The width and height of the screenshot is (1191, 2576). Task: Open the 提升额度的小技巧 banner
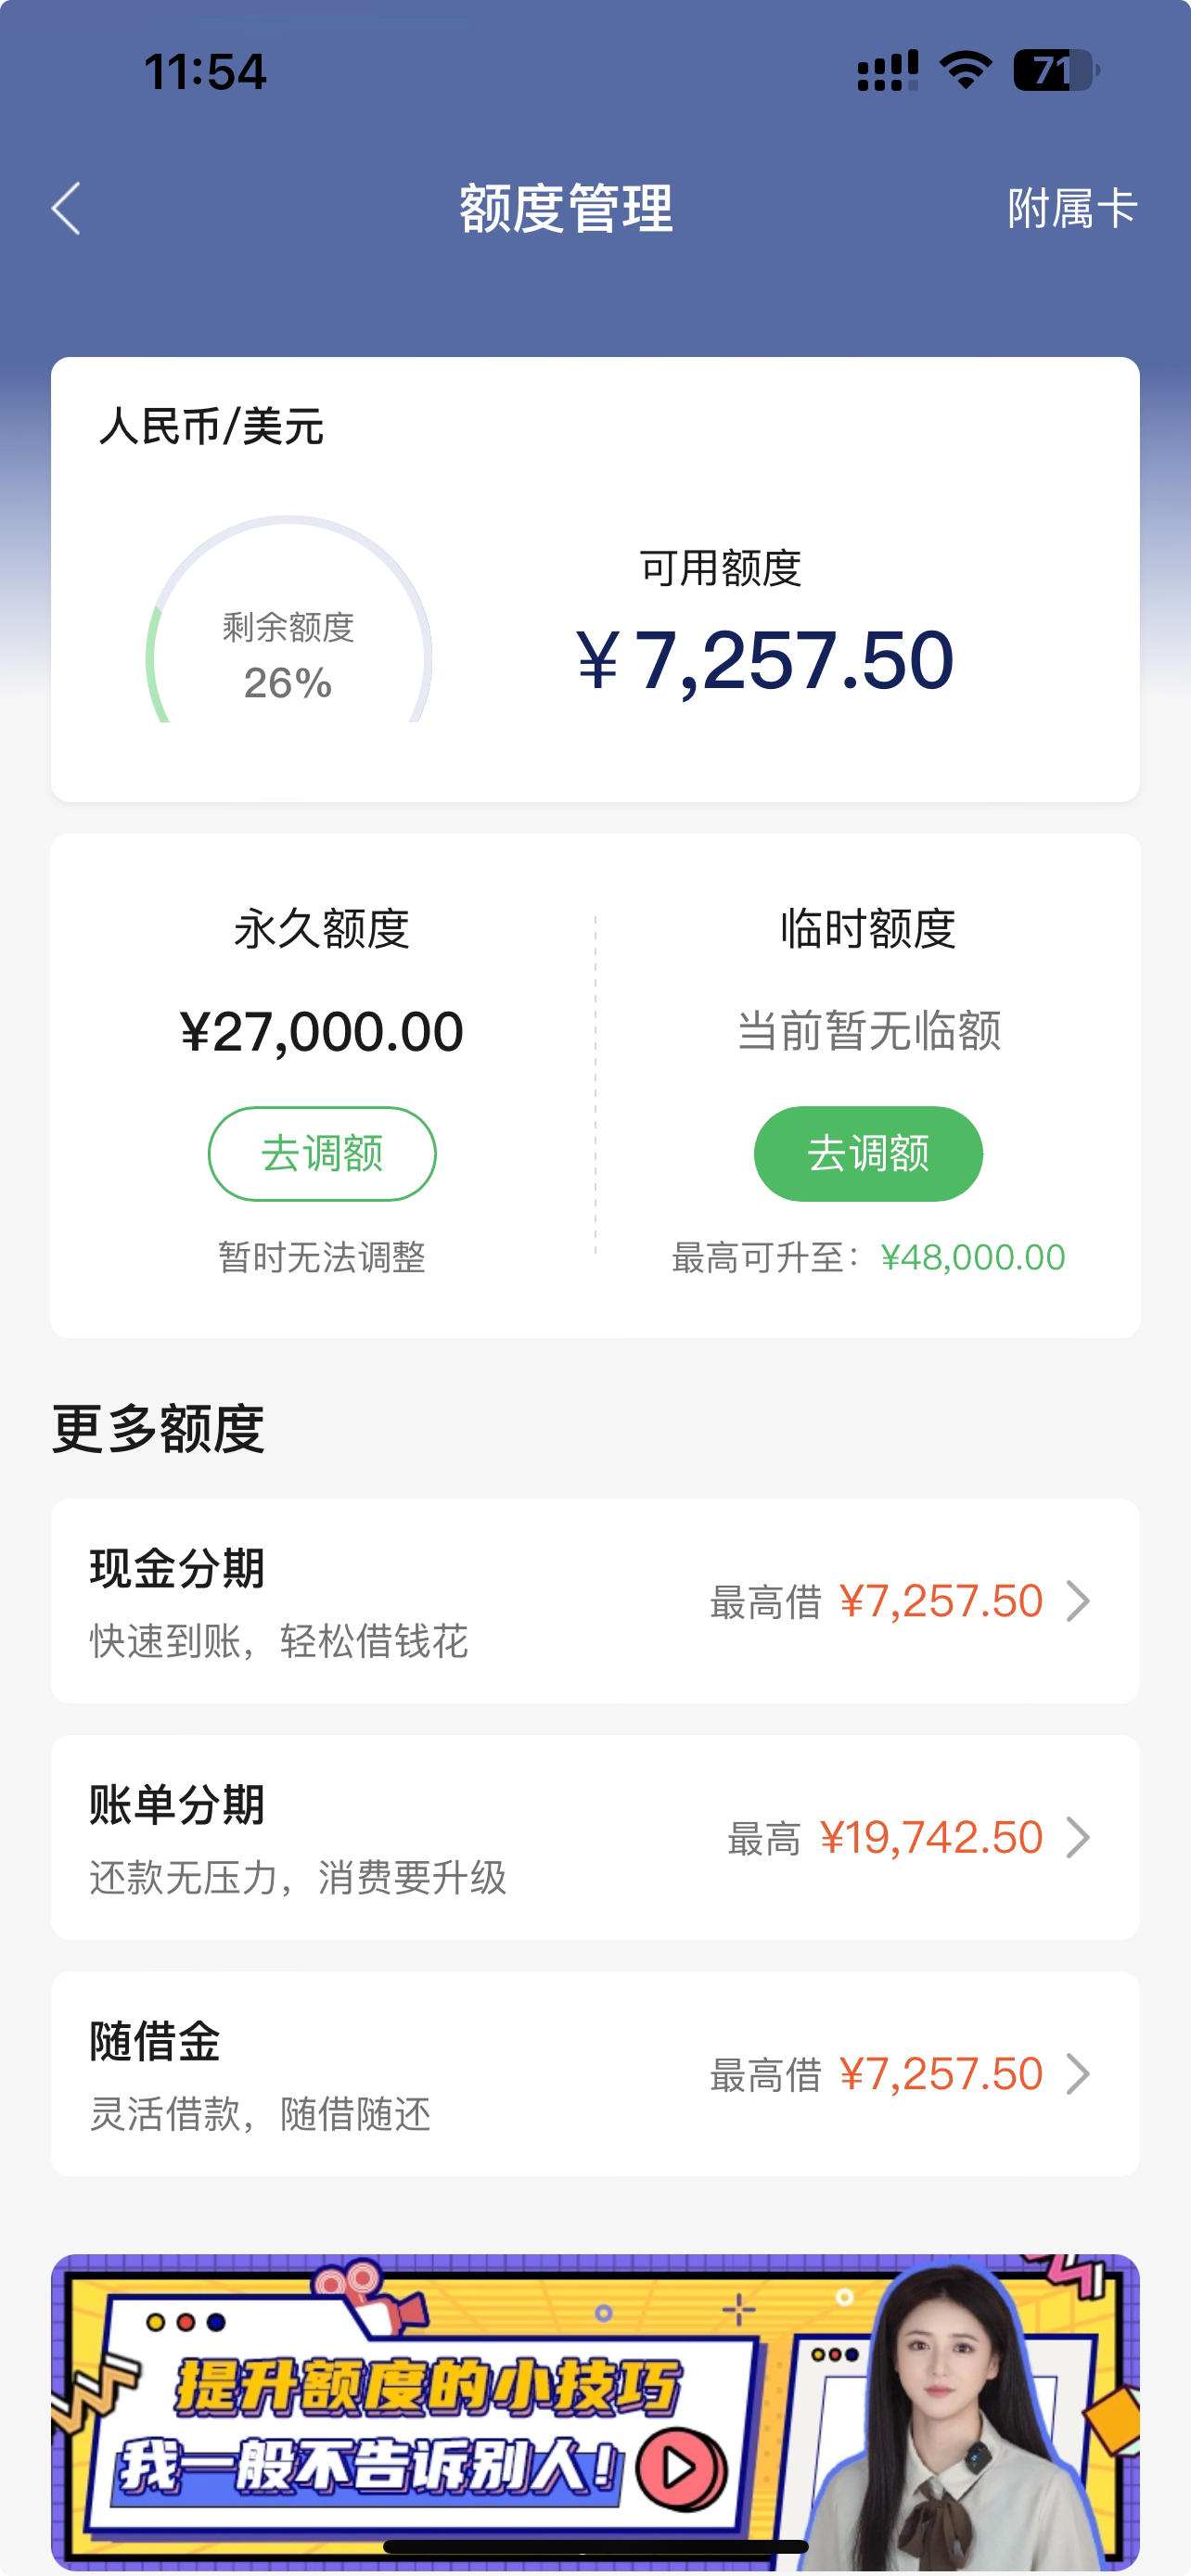[x=595, y=2412]
